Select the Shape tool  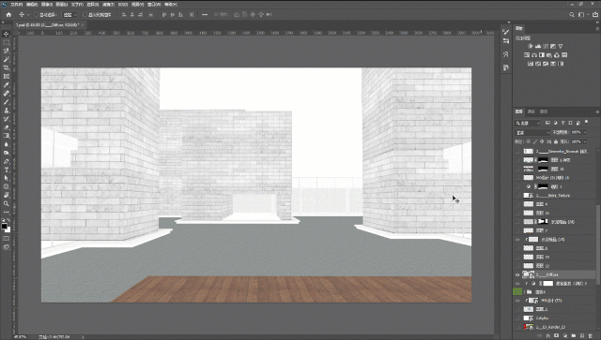[7, 186]
